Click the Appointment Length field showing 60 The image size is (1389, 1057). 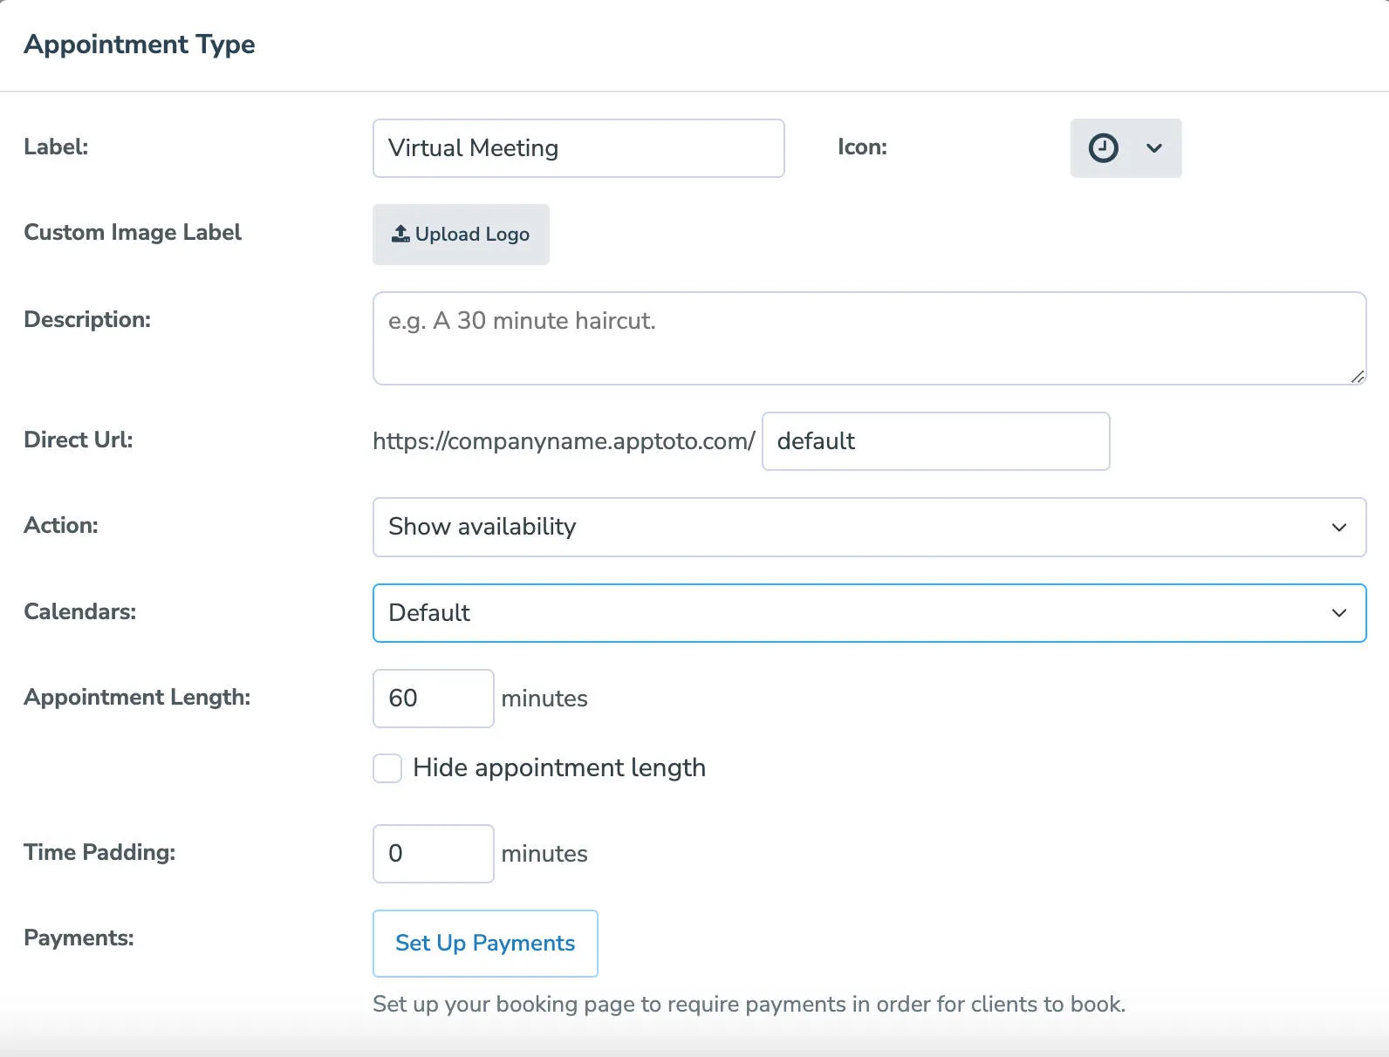coord(434,699)
